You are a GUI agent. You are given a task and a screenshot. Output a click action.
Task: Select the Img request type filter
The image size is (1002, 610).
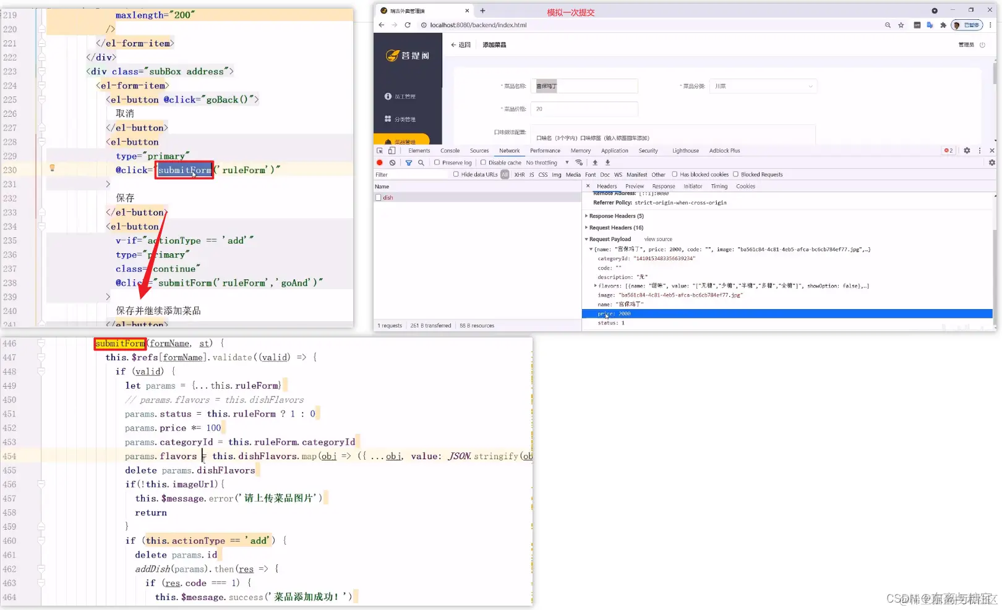(x=557, y=175)
